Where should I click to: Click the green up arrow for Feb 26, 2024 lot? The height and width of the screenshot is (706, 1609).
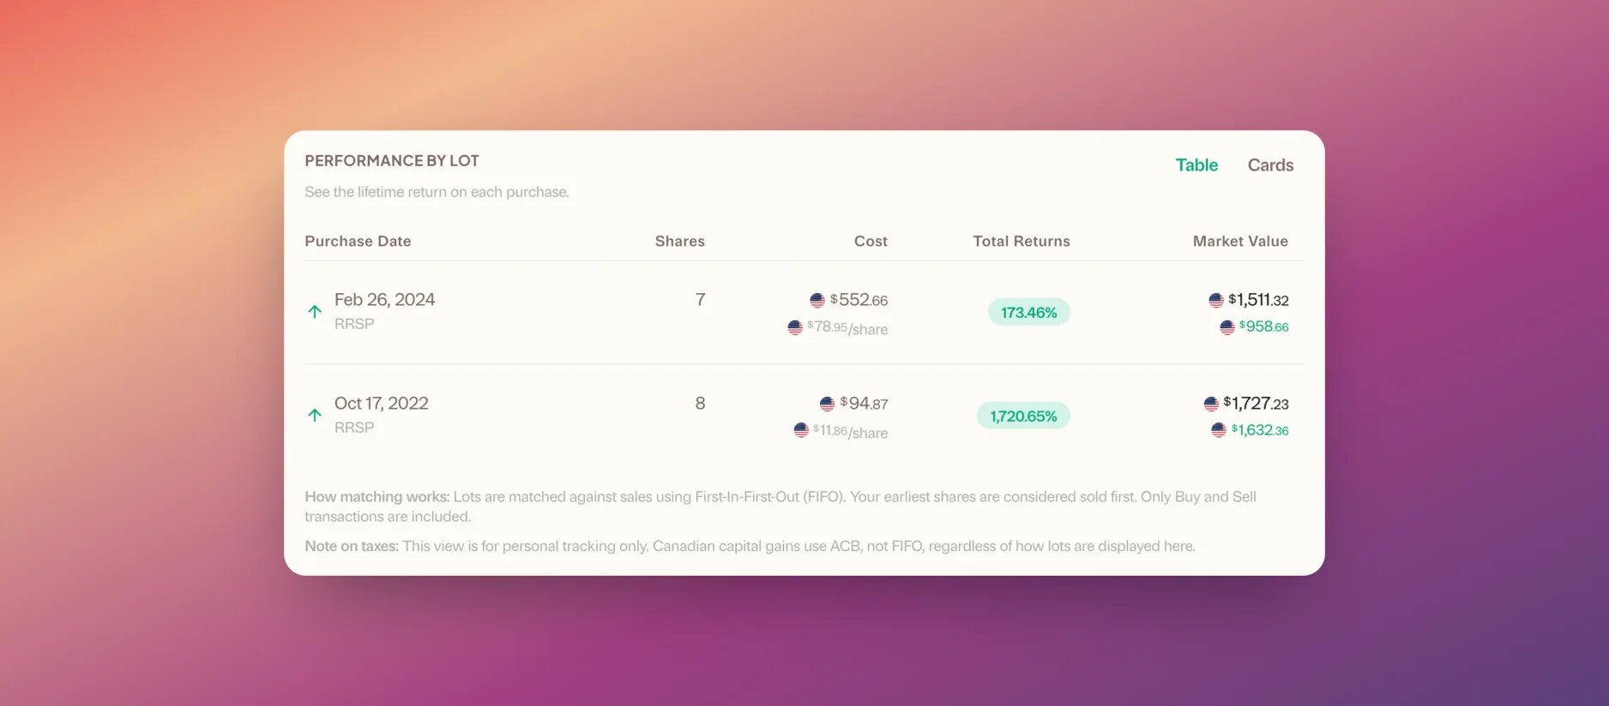click(315, 312)
